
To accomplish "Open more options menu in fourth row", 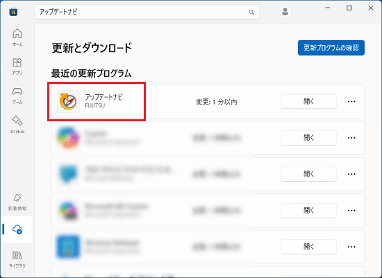I will click(351, 210).
